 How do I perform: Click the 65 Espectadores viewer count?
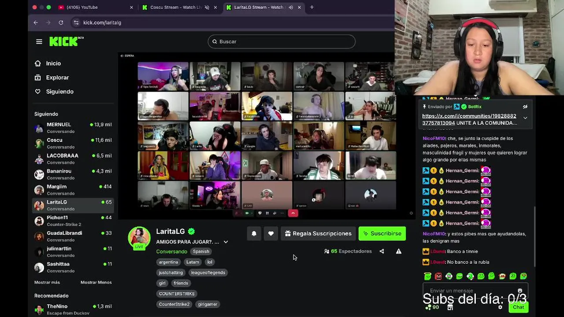pos(348,251)
